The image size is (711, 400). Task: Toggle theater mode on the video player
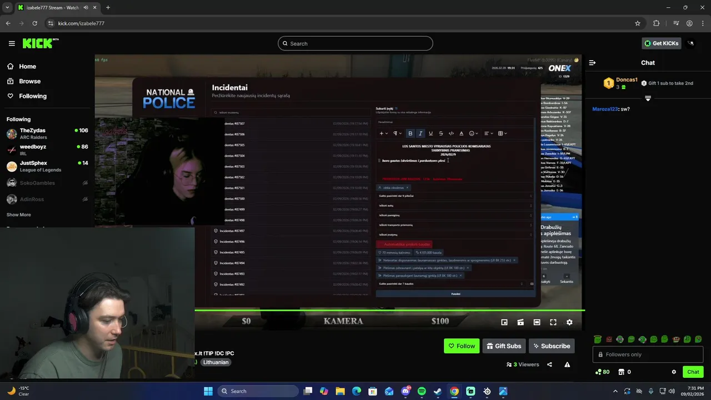click(537, 322)
